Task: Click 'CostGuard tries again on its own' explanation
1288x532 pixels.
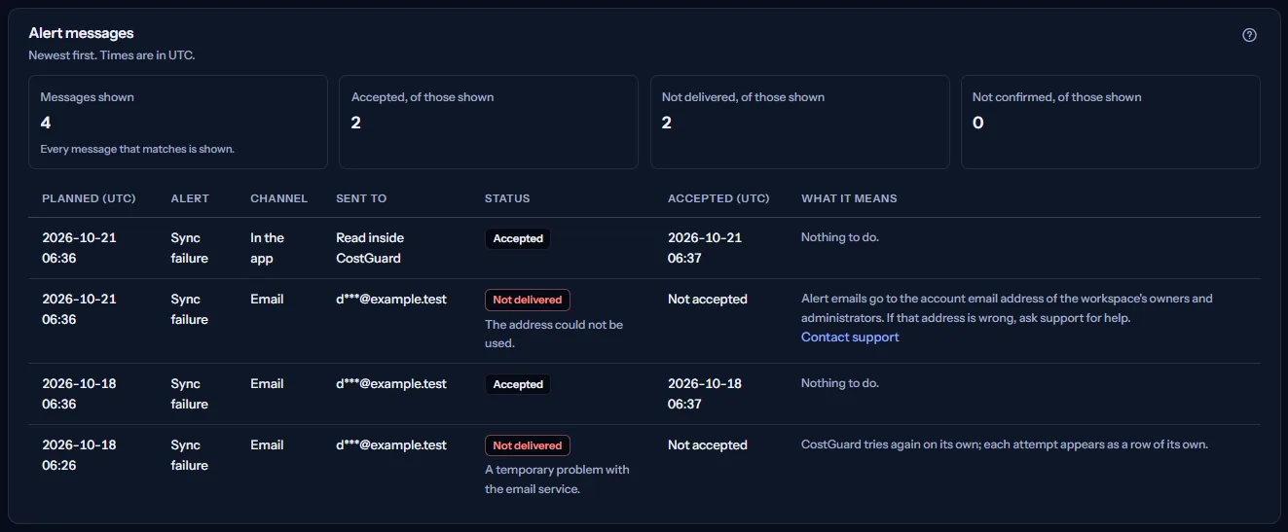Action: point(1005,444)
